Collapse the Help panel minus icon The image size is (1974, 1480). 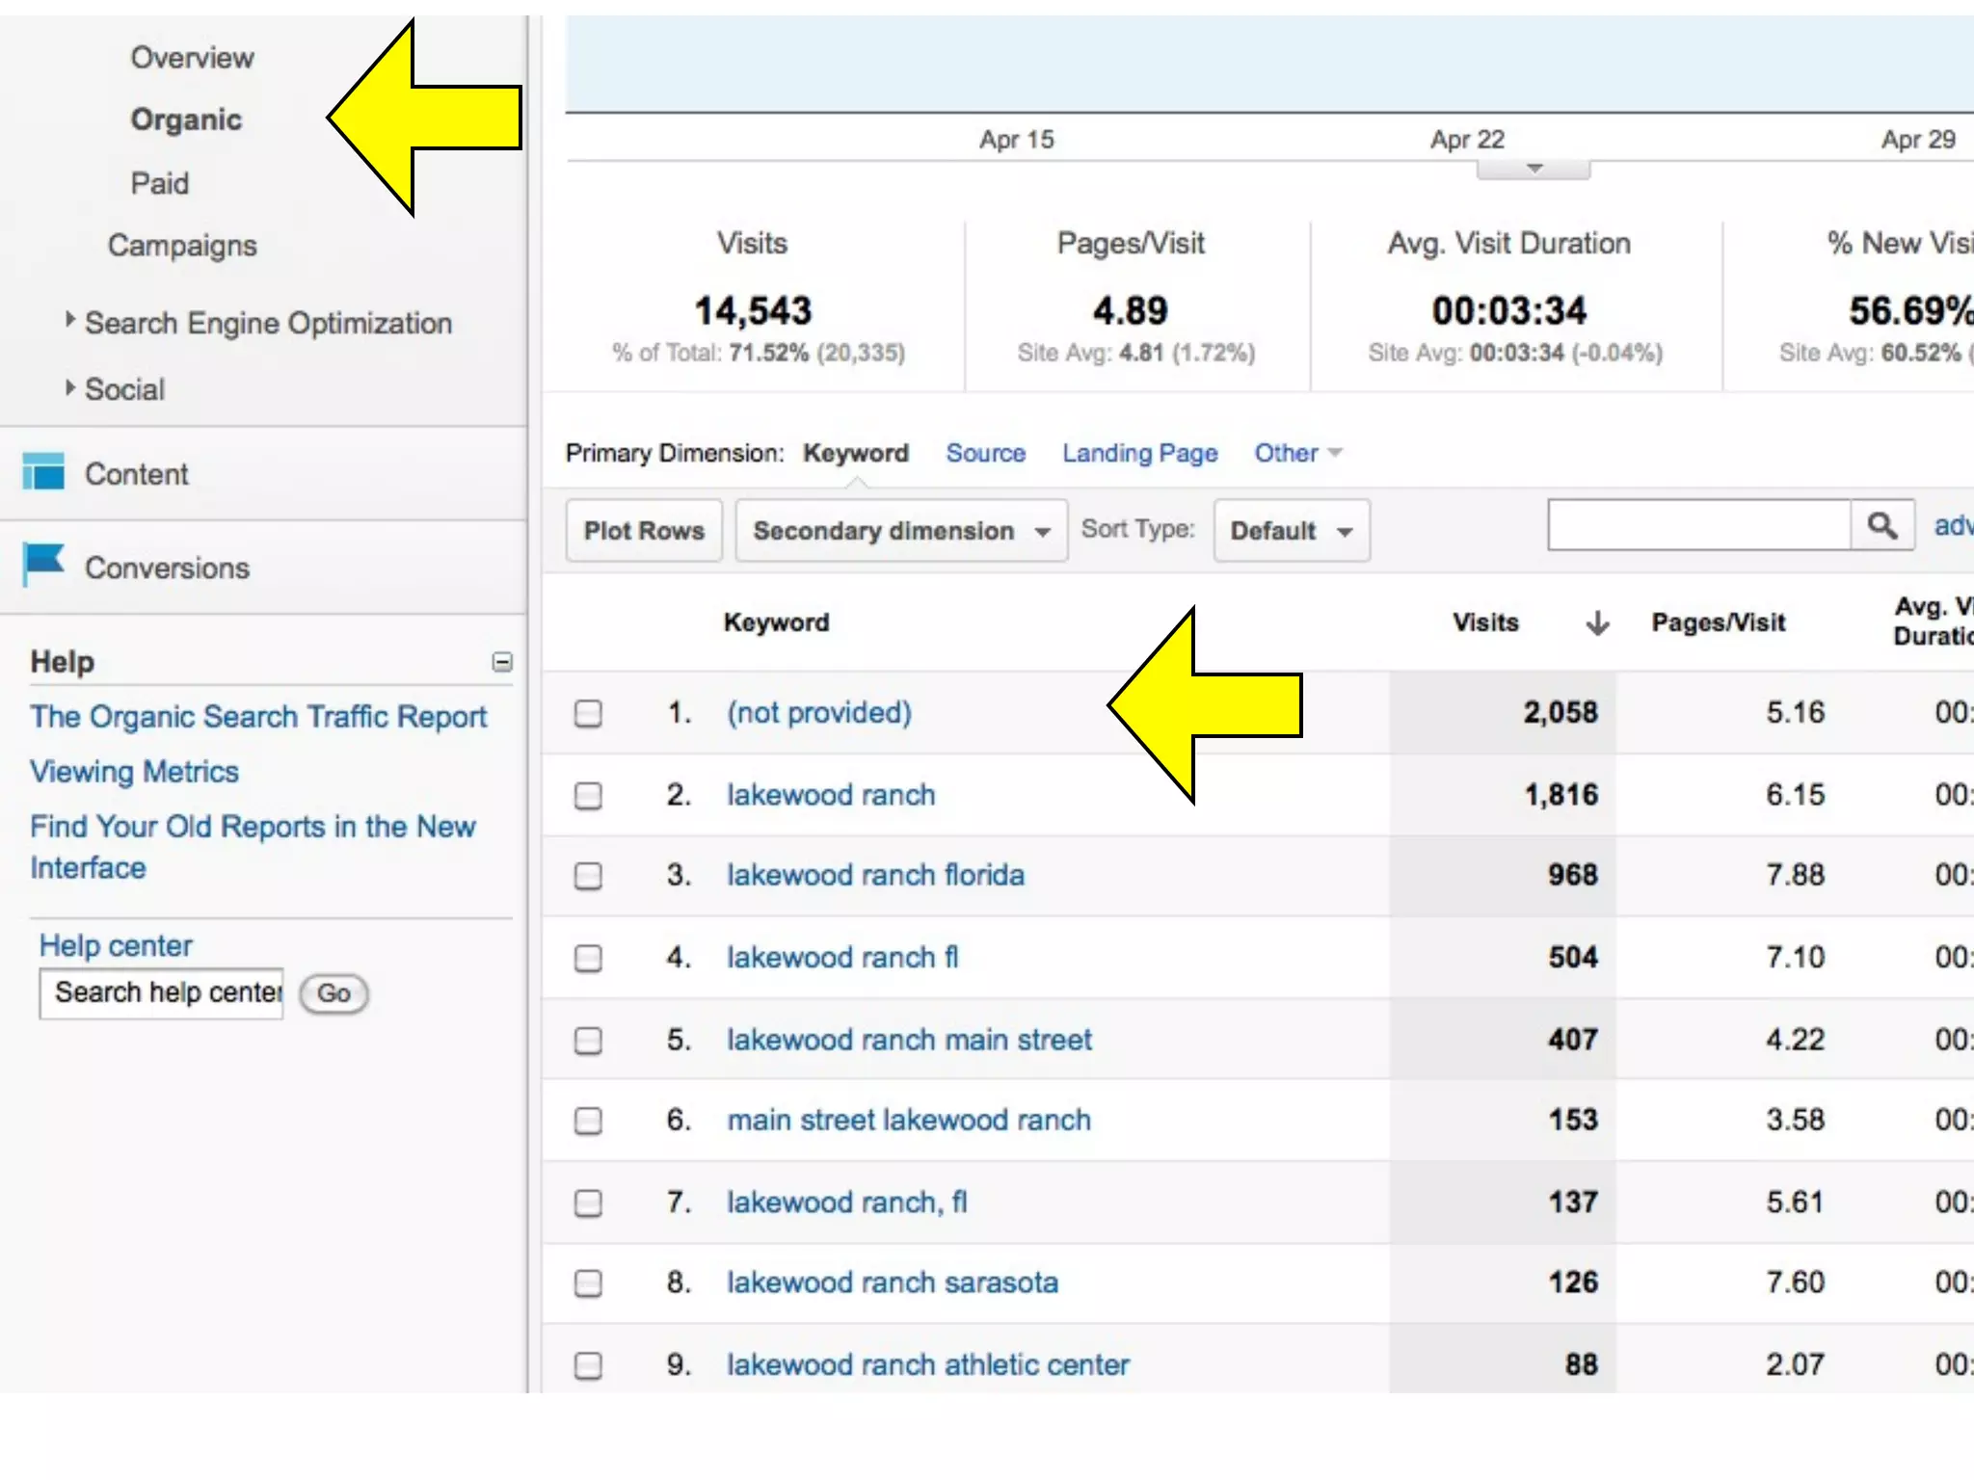click(x=502, y=662)
